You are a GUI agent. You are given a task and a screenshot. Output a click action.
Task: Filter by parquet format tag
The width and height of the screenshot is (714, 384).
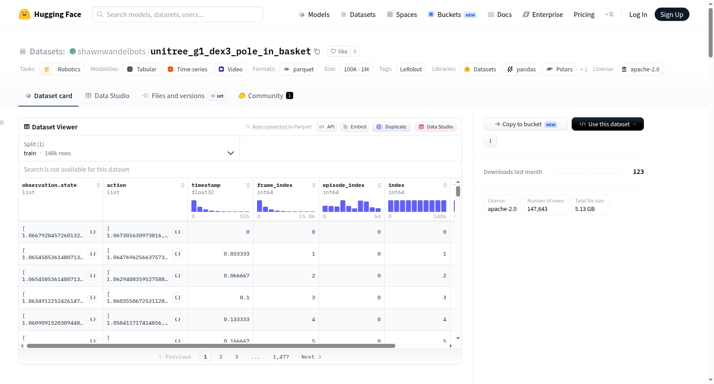point(299,69)
